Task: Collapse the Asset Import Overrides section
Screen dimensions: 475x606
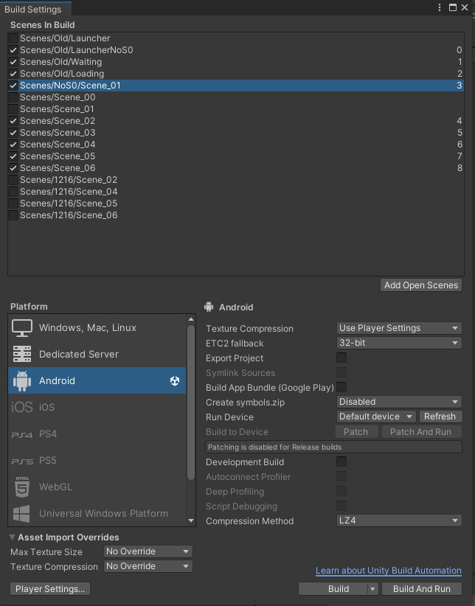Action: (13, 537)
